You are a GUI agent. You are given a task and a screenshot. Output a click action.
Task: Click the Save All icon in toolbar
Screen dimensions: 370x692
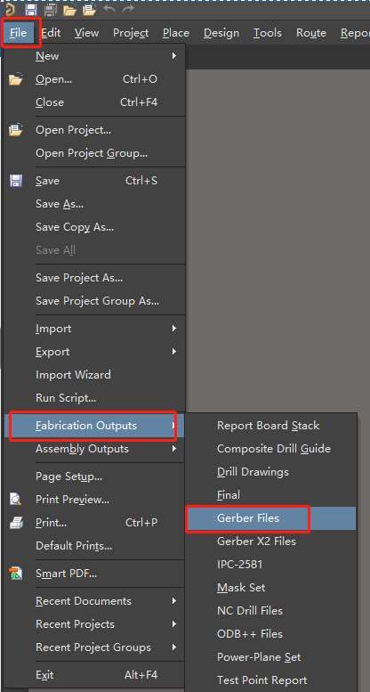point(52,9)
